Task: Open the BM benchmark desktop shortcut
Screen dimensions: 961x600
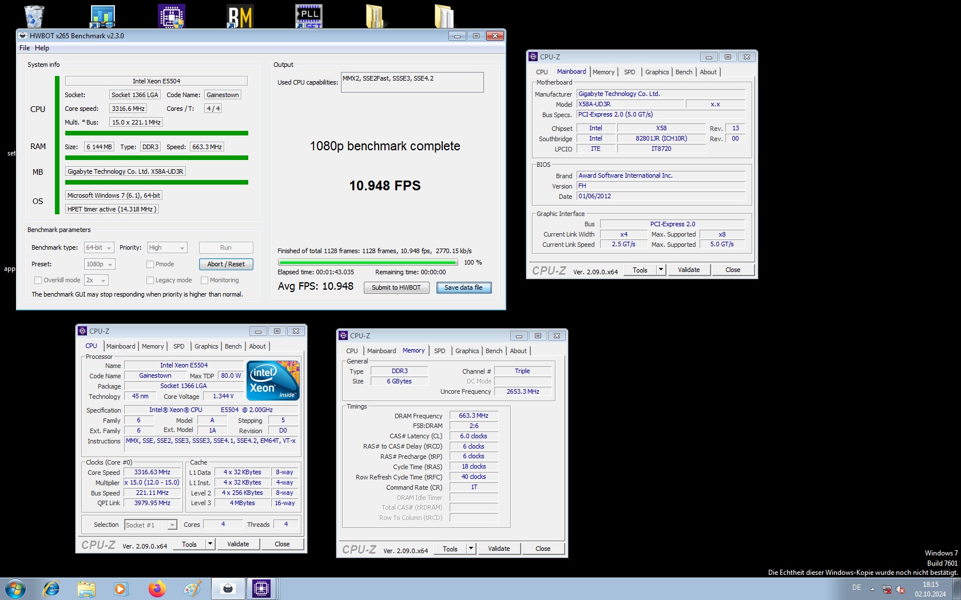Action: click(x=240, y=16)
